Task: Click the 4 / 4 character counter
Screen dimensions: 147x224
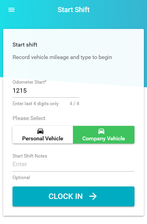Action: tap(74, 104)
